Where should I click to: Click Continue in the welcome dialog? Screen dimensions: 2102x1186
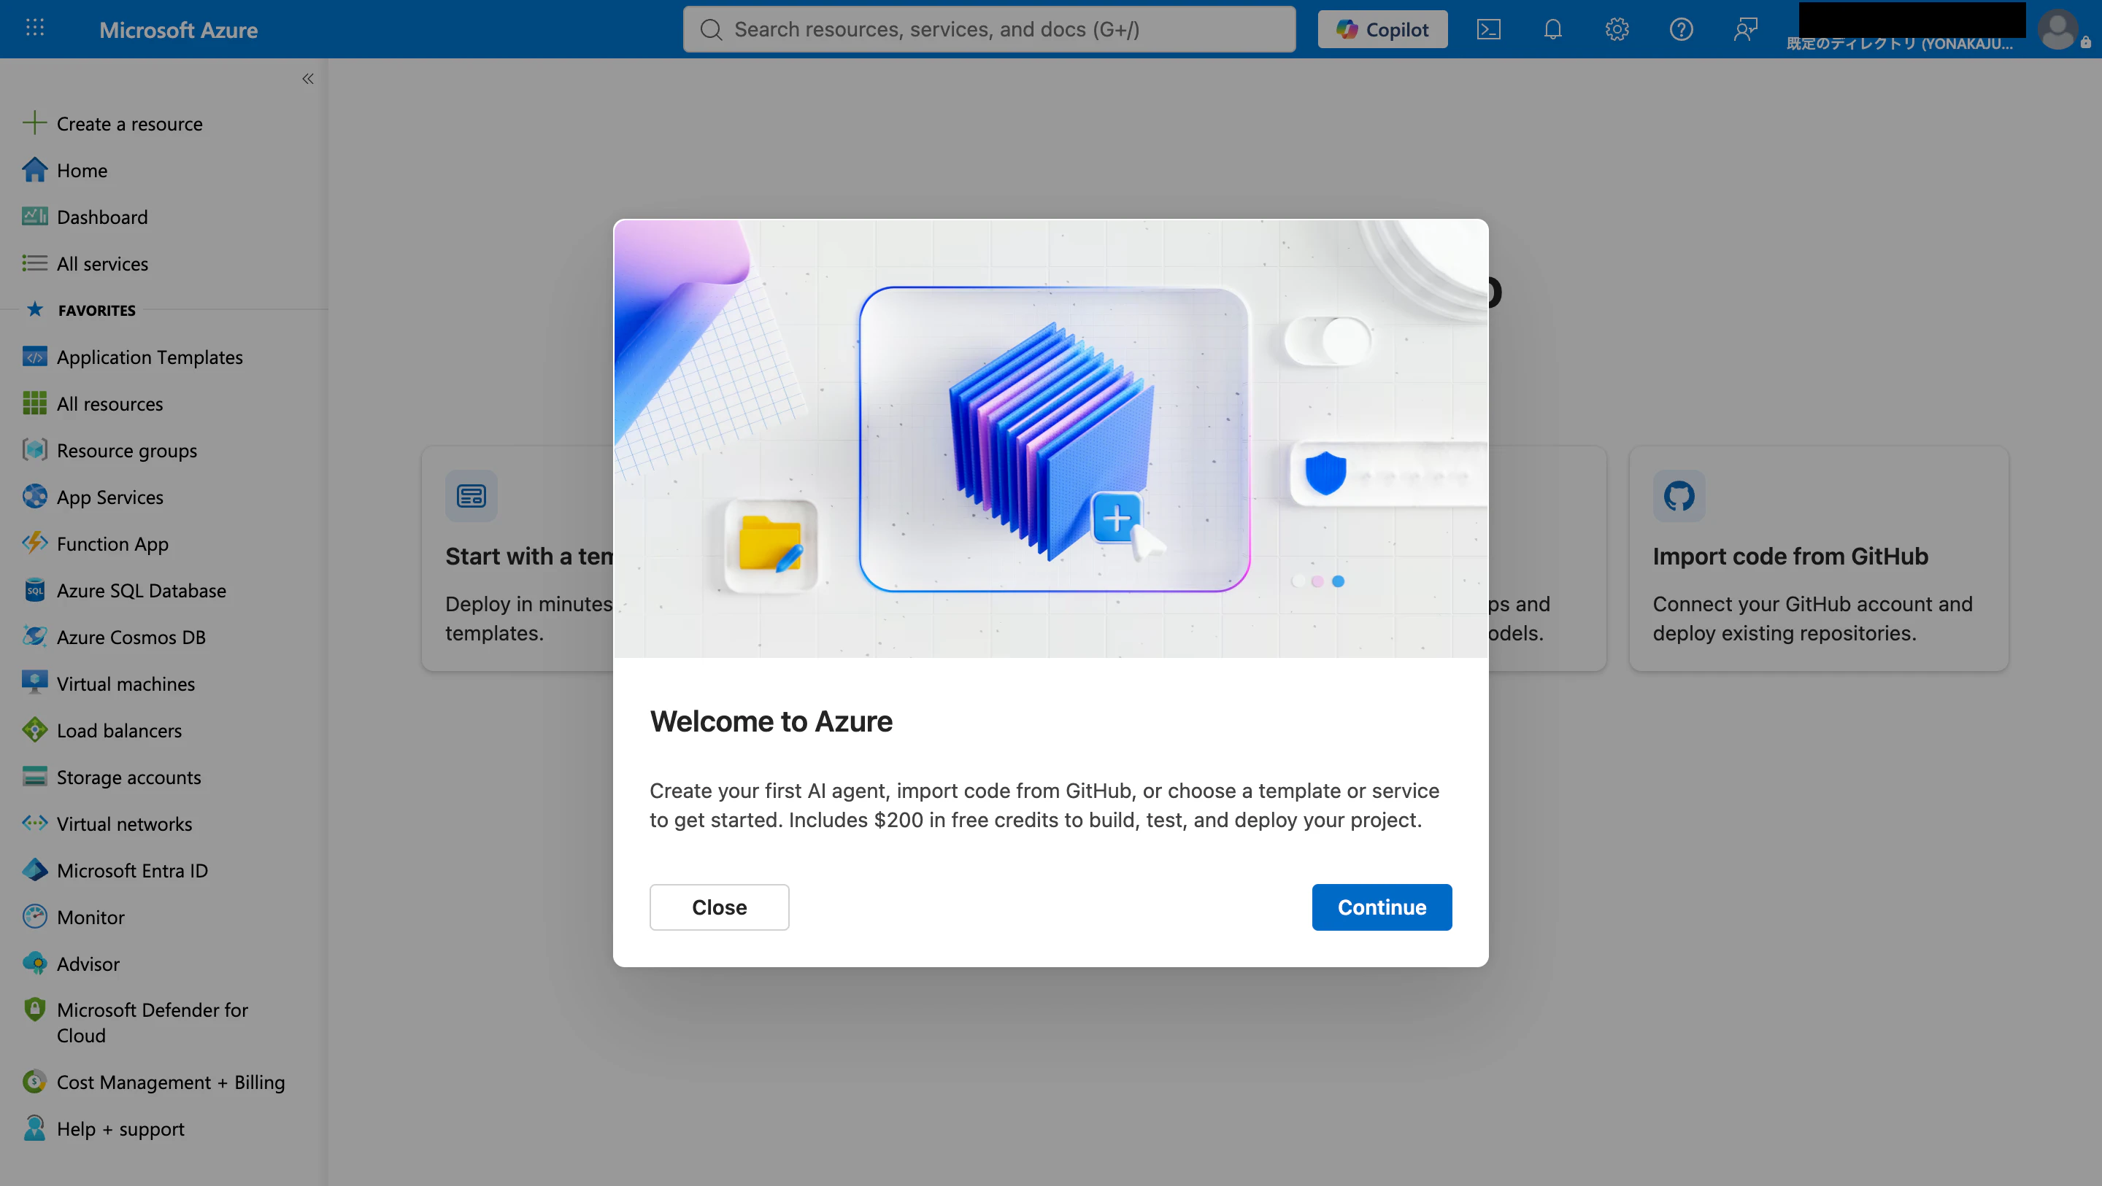coord(1382,907)
